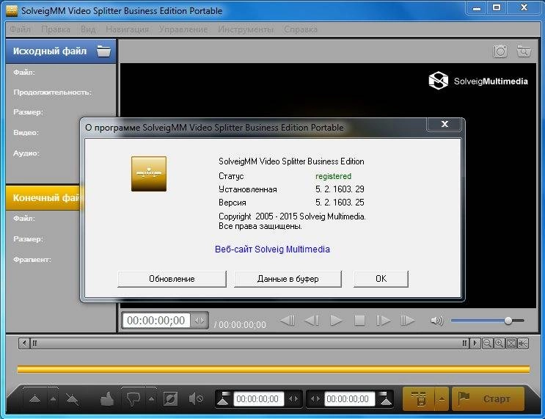This screenshot has width=545, height=419.
Task: Jump to previous key frame
Action: pos(288,320)
